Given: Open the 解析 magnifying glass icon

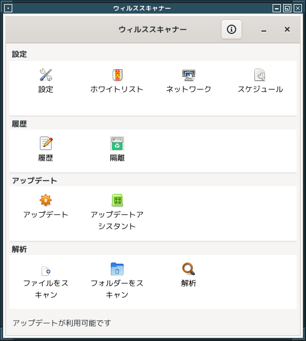Looking at the screenshot, I should coord(189,269).
